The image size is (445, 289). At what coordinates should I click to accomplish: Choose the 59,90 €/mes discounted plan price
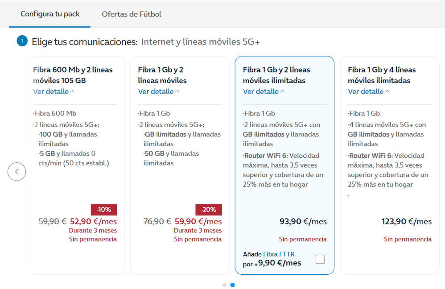click(198, 221)
